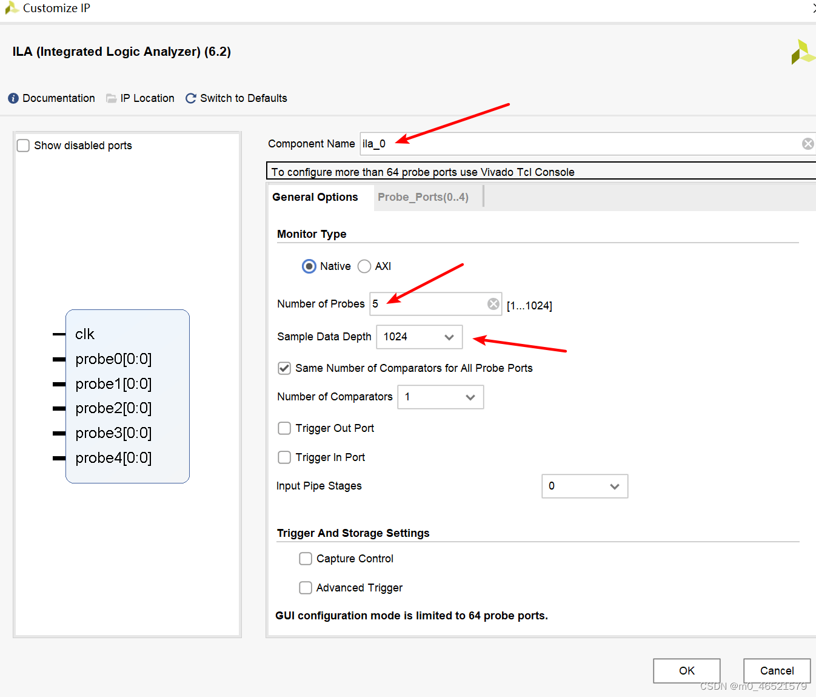Switch to the Probe_Ports(0..4) tab
The image size is (816, 697).
coord(423,197)
